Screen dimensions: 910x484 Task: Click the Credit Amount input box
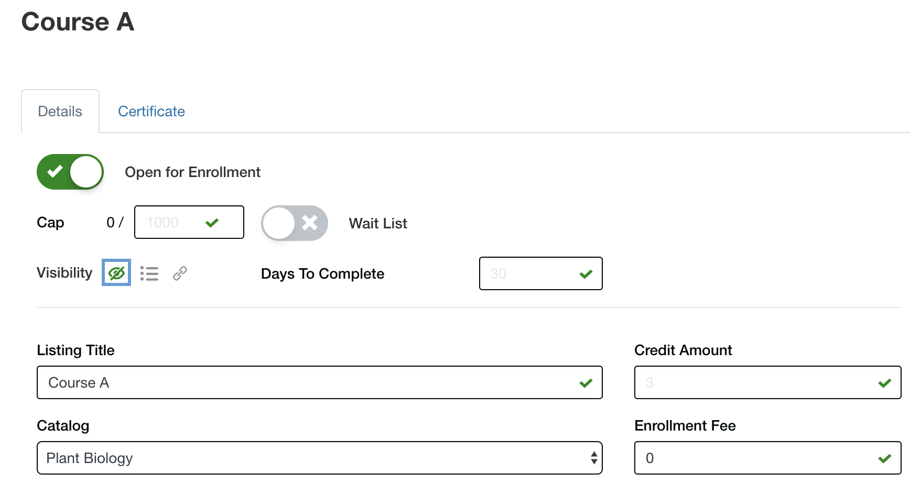755,383
